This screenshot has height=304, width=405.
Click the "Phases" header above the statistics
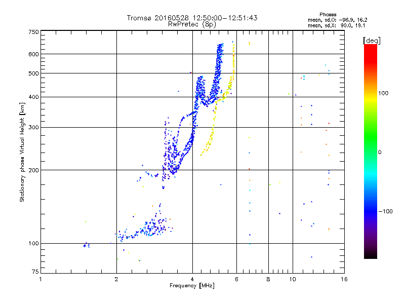328,15
